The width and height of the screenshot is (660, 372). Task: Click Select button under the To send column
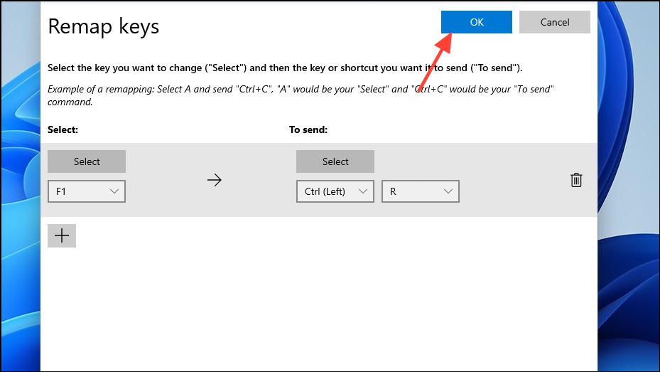pos(335,161)
